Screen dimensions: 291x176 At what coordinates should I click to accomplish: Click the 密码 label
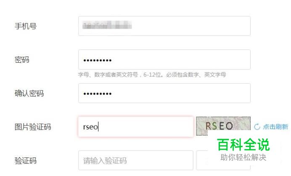tap(22, 60)
